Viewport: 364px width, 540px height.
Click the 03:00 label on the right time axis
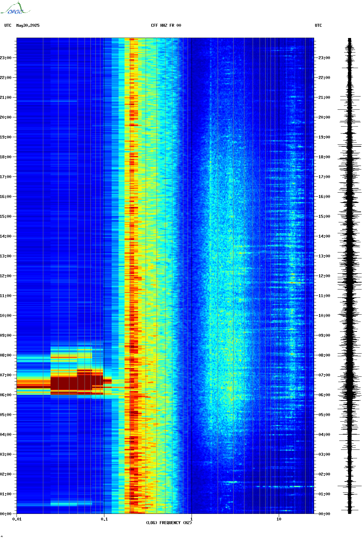324,454
